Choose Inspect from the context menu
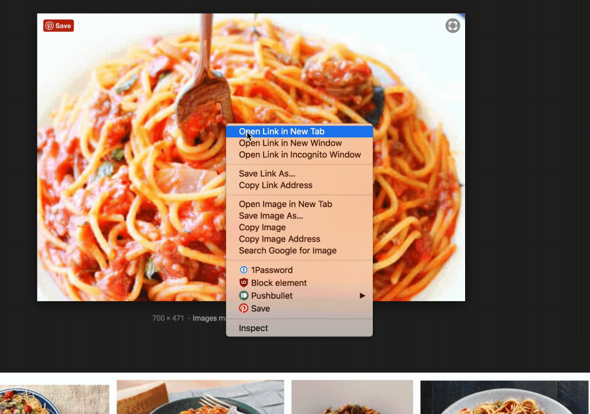The height and width of the screenshot is (414, 590). 299,328
